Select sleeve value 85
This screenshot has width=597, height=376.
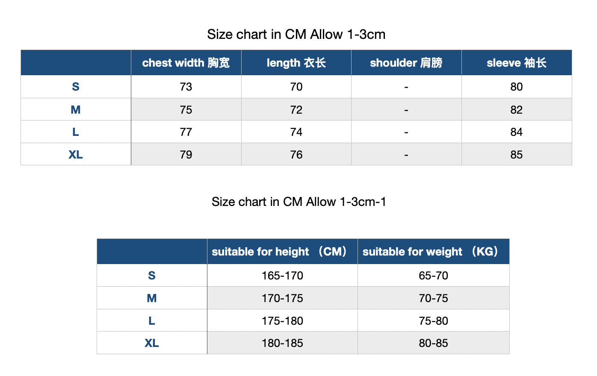(x=517, y=154)
